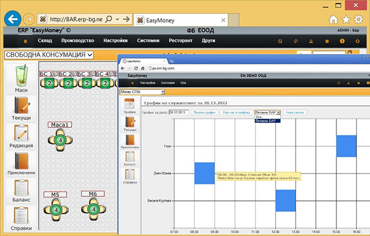370x236 pixels.
Task: Click power logout icon in ERP top bar
Action: point(357,42)
